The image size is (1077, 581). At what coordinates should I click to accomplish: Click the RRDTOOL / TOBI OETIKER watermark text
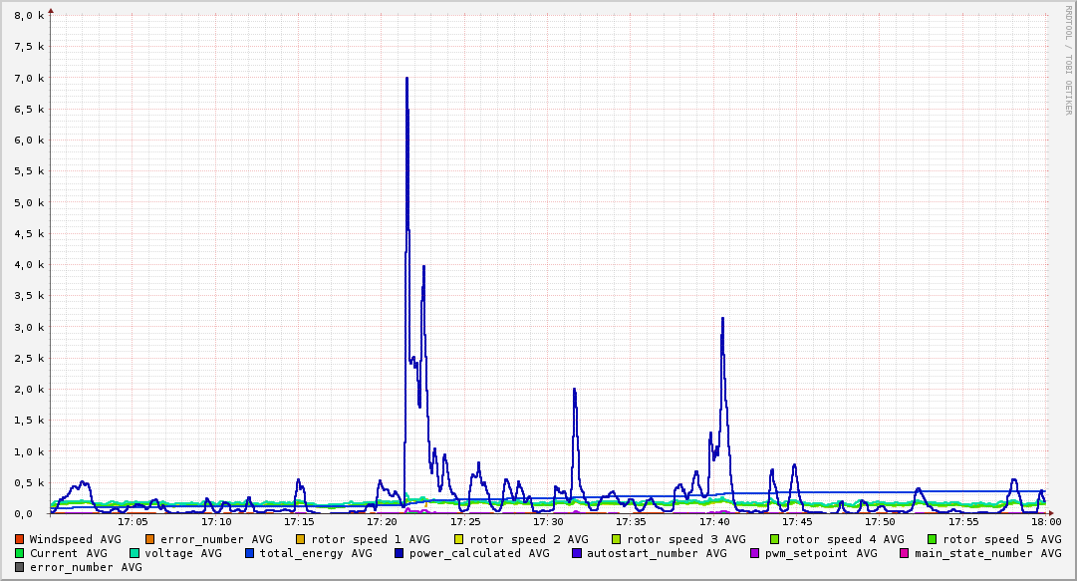point(1069,60)
